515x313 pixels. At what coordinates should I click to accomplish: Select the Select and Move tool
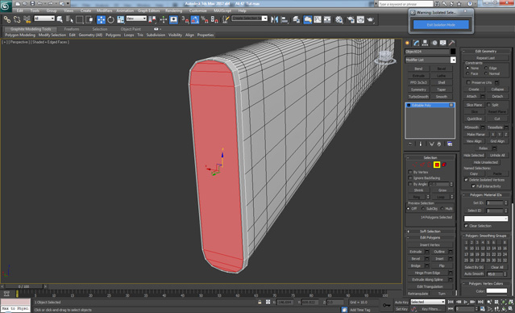point(101,19)
